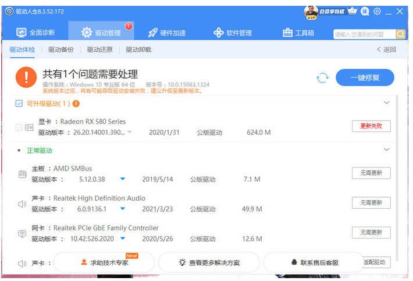Click the red notification badge on 驱动管理
Viewport: 413px width, 281px height.
tap(129, 26)
